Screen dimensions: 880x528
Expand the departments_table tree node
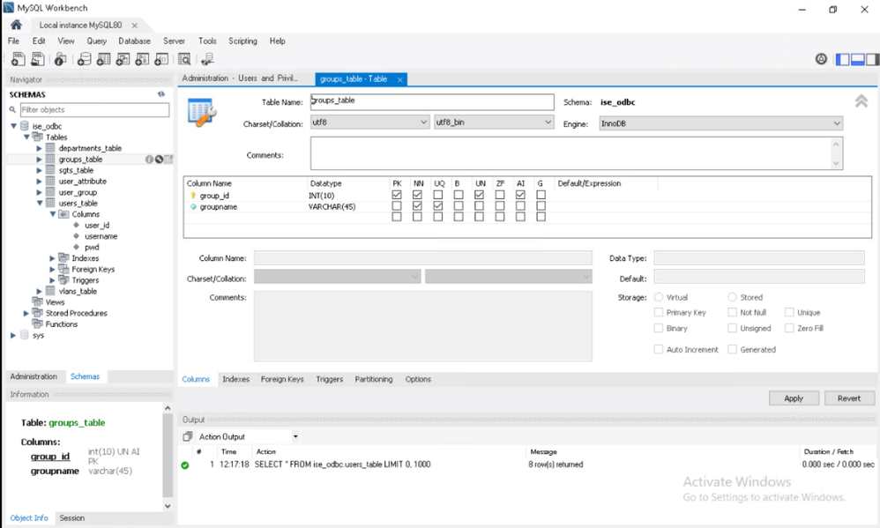click(40, 148)
